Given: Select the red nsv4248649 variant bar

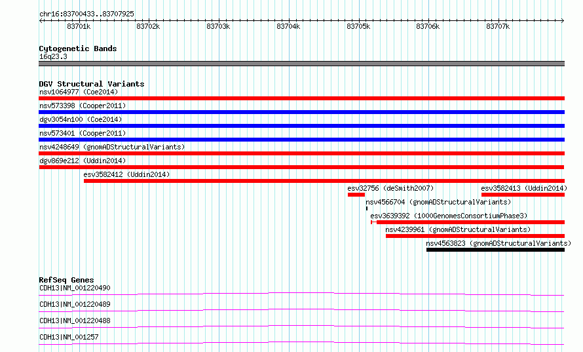Looking at the screenshot, I should tap(301, 153).
